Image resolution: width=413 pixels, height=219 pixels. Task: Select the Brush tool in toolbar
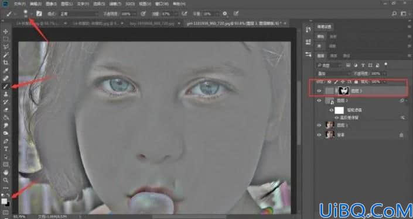click(5, 86)
